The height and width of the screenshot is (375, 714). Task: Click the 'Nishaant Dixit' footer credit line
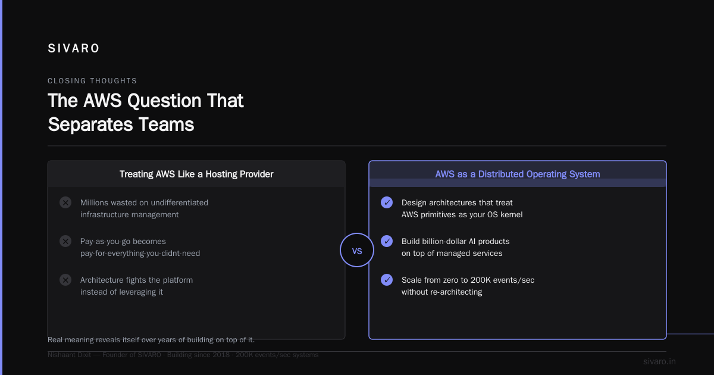point(183,355)
